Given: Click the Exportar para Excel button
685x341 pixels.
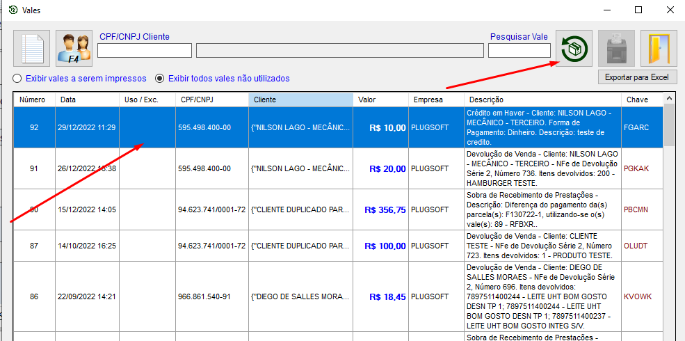Looking at the screenshot, I should click(x=637, y=77).
